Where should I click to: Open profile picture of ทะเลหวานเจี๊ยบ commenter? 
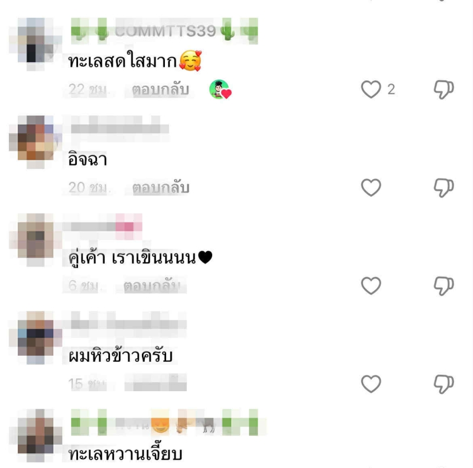pyautogui.click(x=35, y=435)
